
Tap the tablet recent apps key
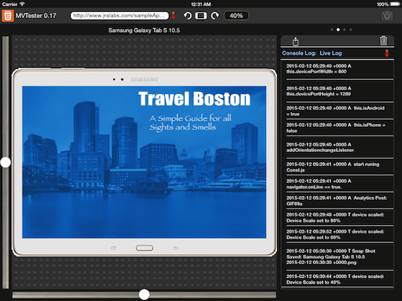click(x=113, y=248)
